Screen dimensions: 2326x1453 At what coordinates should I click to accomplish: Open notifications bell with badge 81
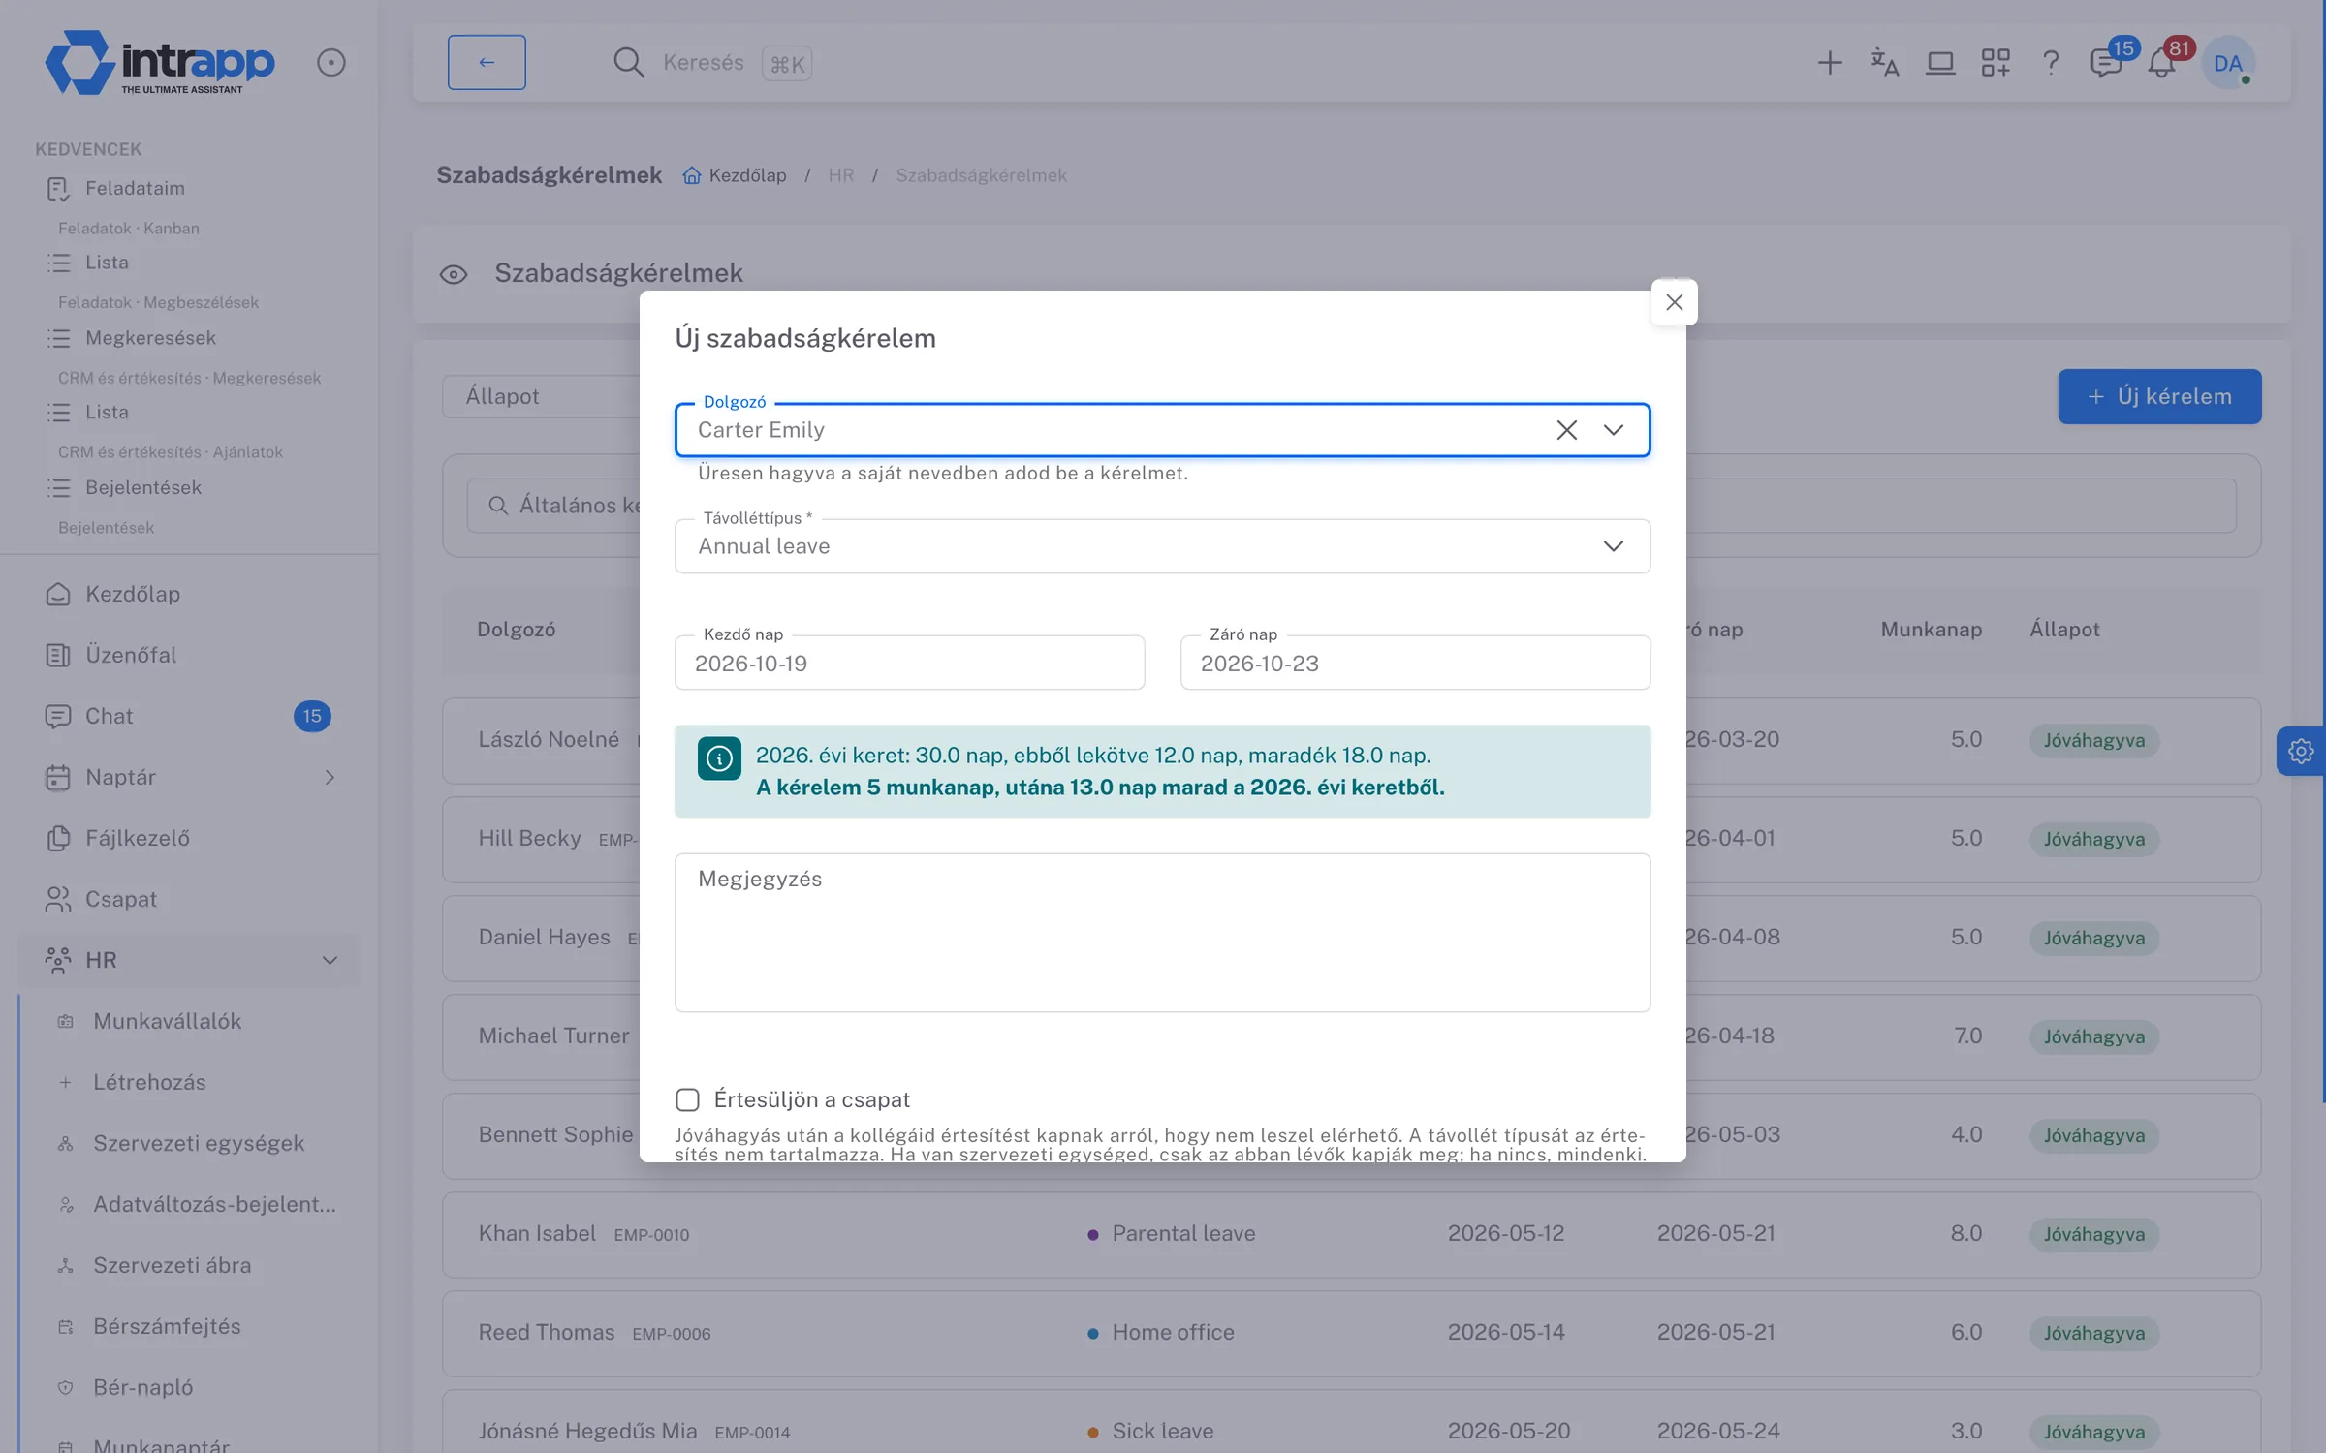(2161, 63)
